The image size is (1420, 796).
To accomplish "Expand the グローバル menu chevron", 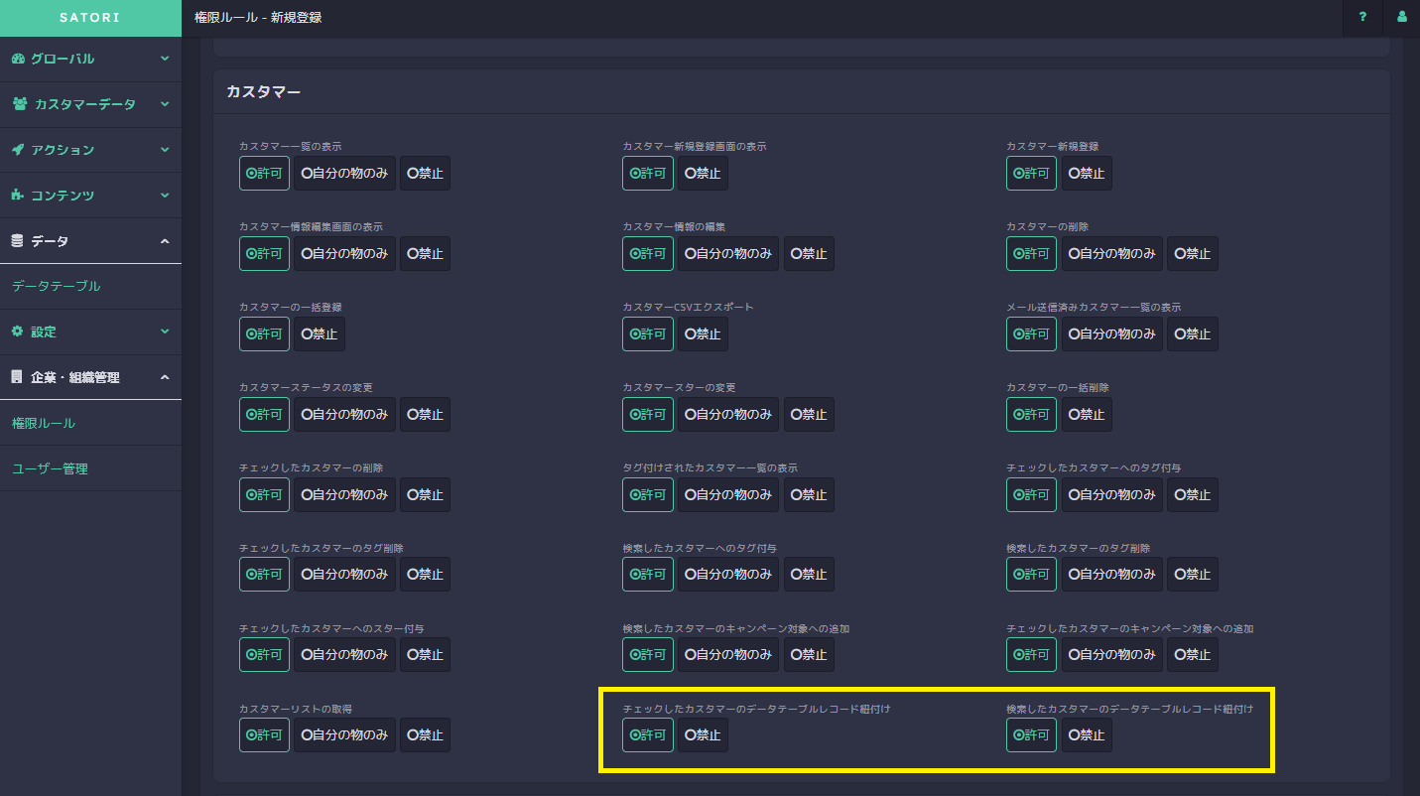I will coord(165,59).
